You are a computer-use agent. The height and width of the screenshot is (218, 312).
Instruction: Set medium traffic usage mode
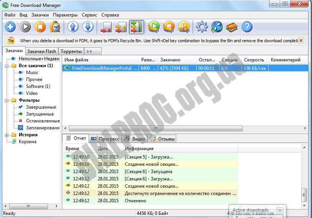pyautogui.click(x=121, y=27)
